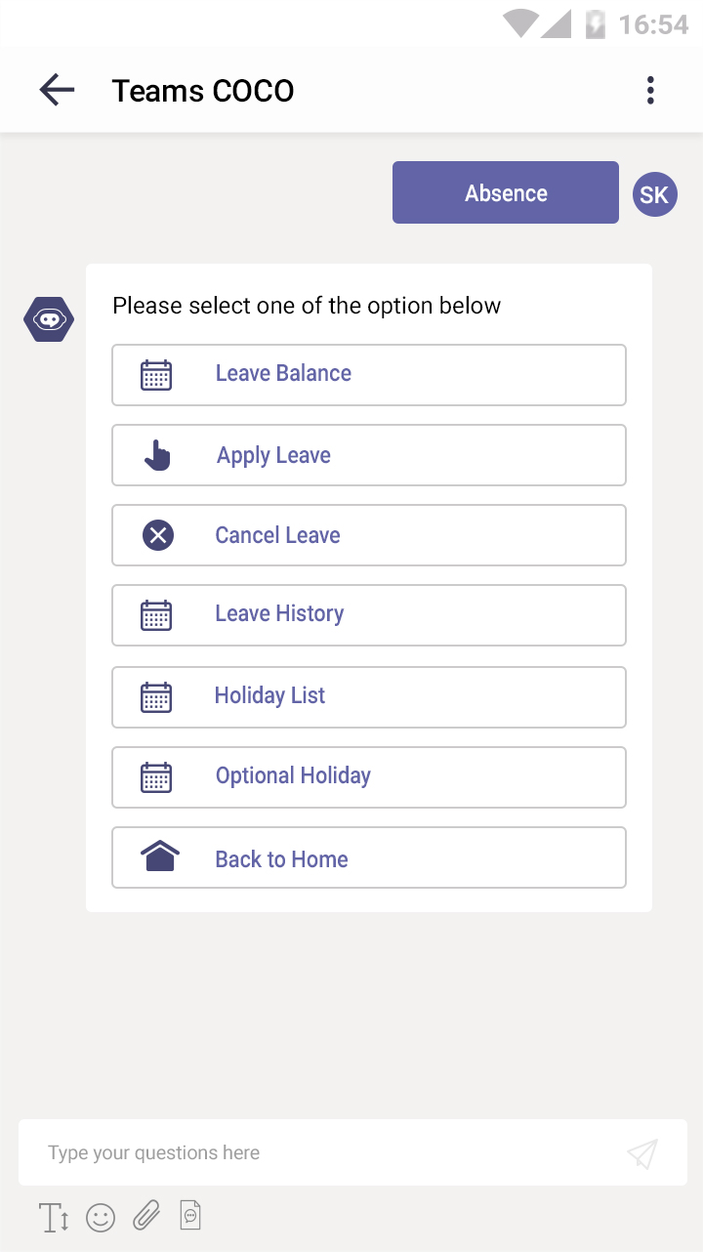The width and height of the screenshot is (703, 1252).
Task: Open the three-dot overflow menu
Action: pyautogui.click(x=650, y=91)
